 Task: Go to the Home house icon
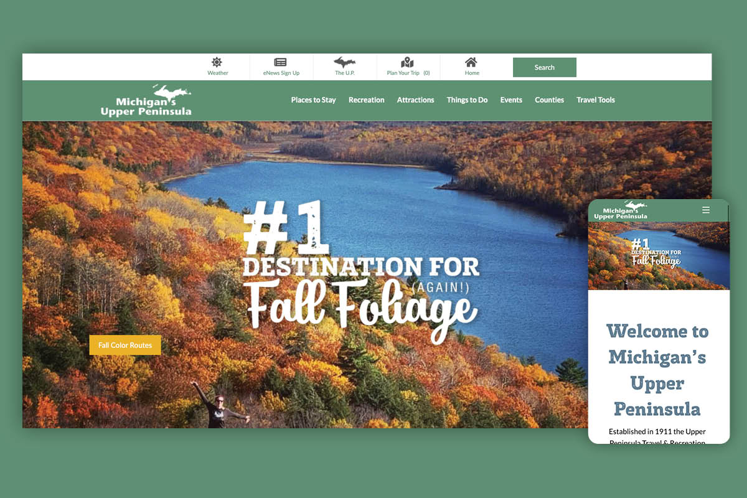coord(471,62)
